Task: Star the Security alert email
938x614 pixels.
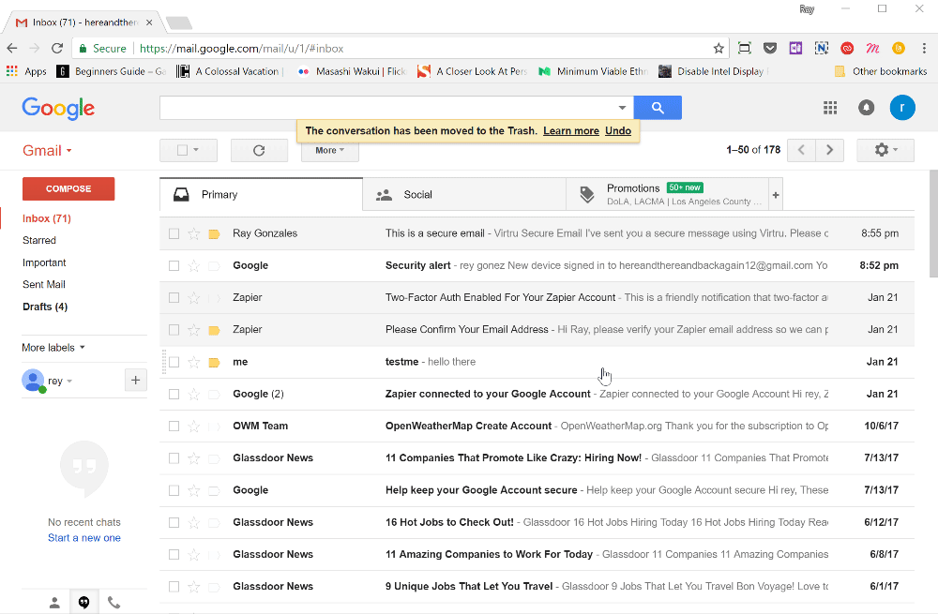Action: point(194,266)
